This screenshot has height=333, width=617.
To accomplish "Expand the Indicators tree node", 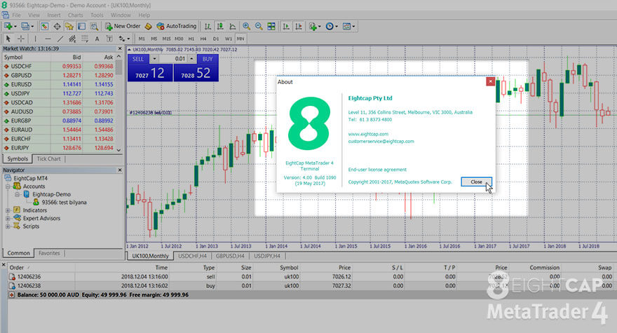I will (8, 210).
